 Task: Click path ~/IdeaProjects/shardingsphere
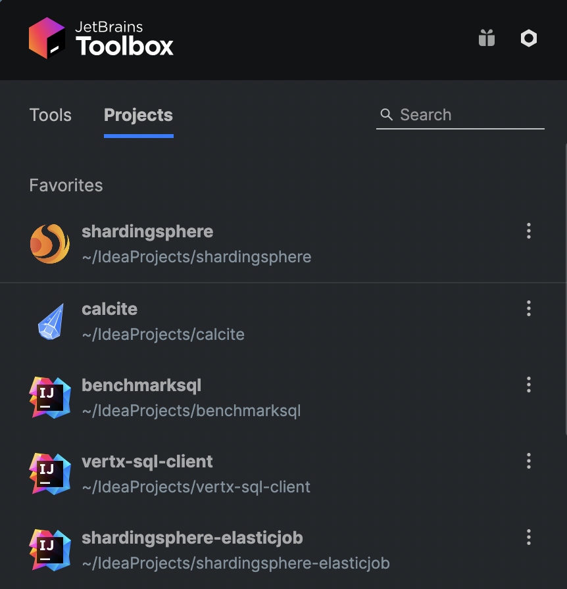(x=197, y=257)
